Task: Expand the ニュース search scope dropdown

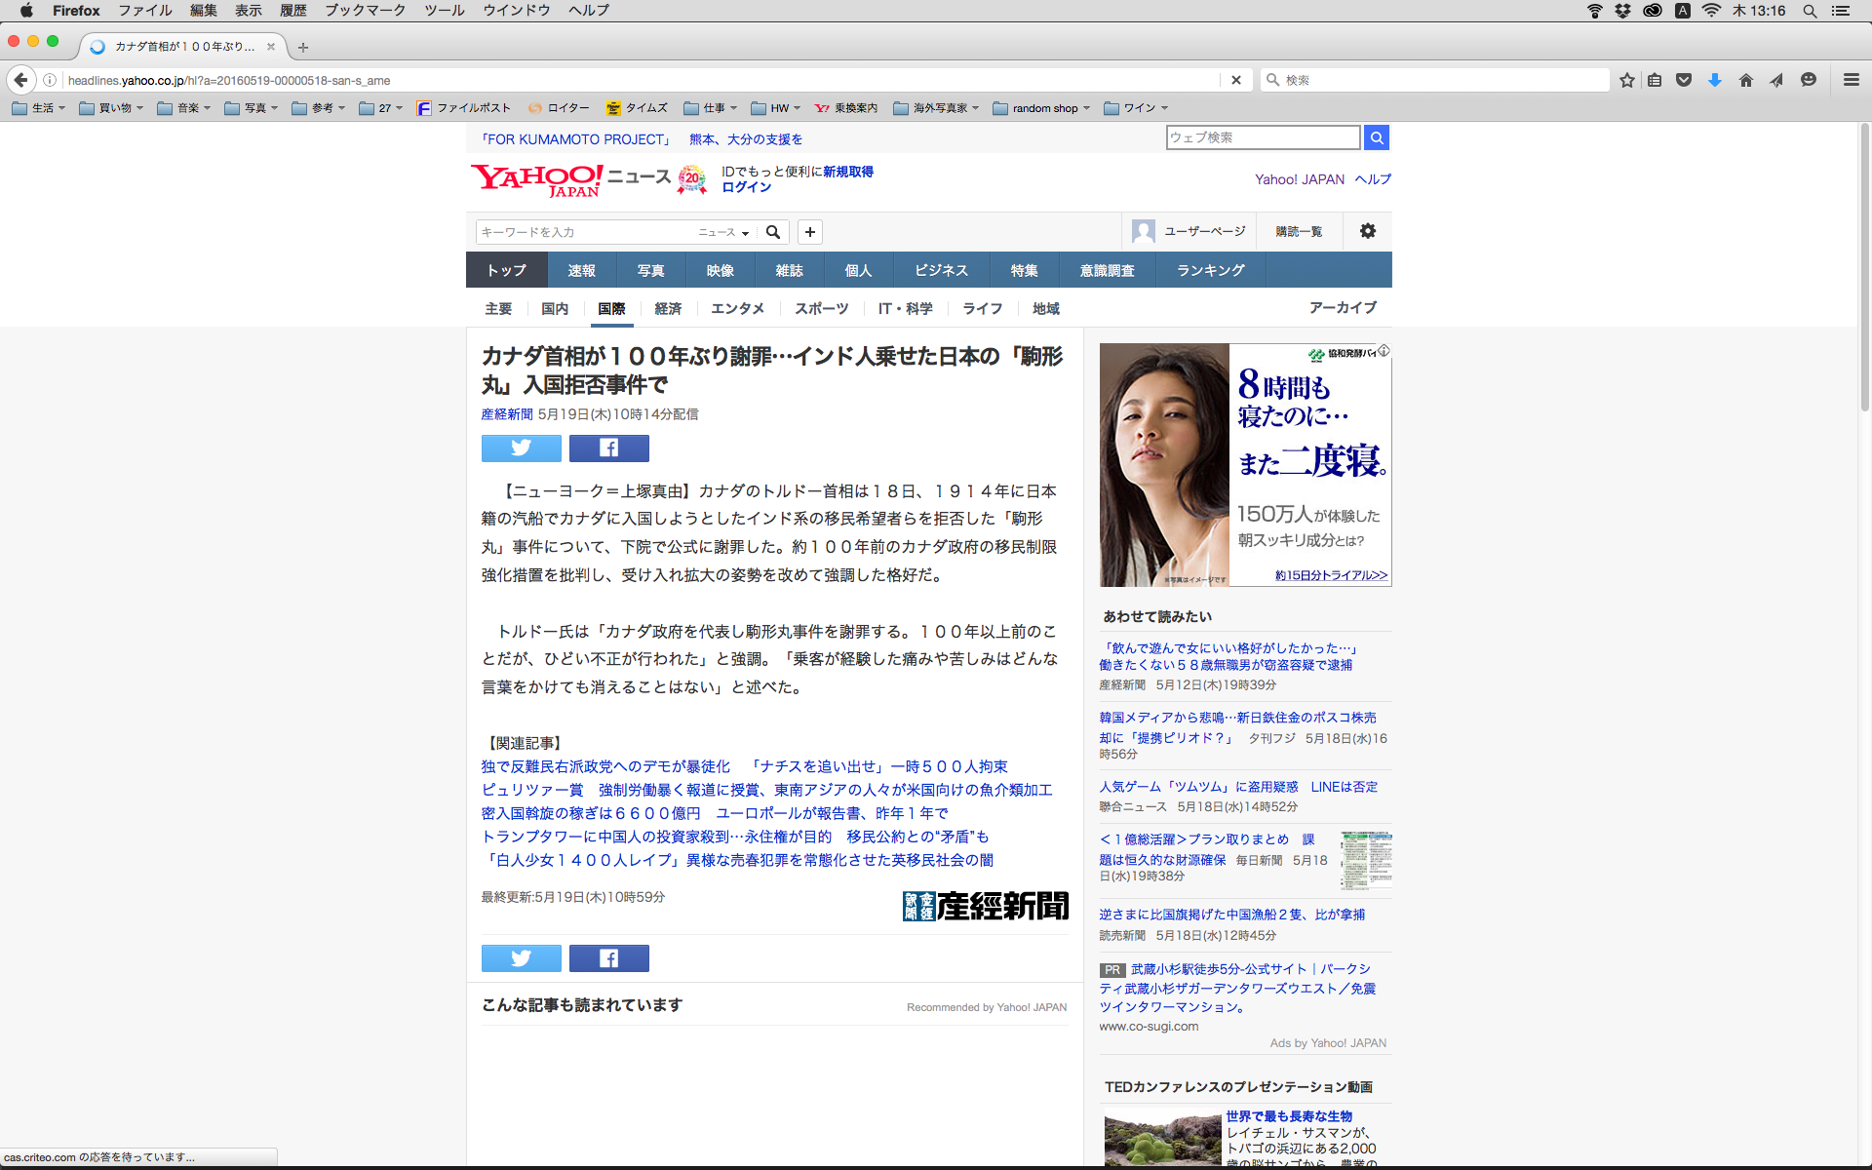Action: 723,232
